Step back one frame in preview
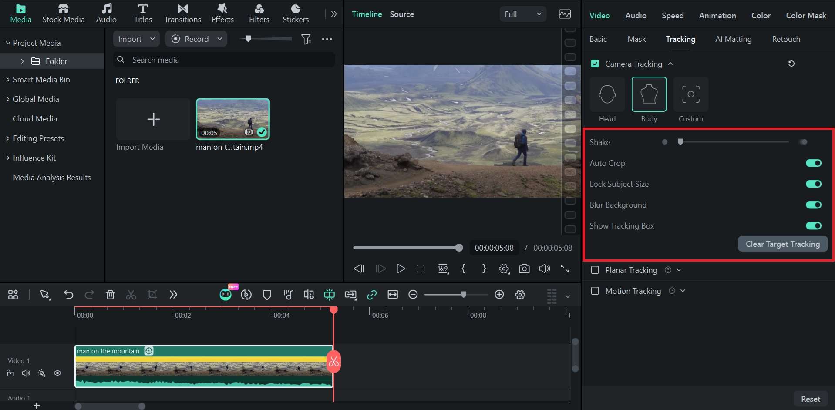The width and height of the screenshot is (835, 410). [x=359, y=269]
